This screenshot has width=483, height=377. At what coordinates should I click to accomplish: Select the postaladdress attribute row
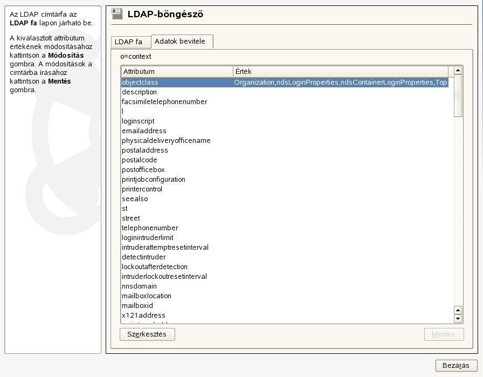coord(285,150)
